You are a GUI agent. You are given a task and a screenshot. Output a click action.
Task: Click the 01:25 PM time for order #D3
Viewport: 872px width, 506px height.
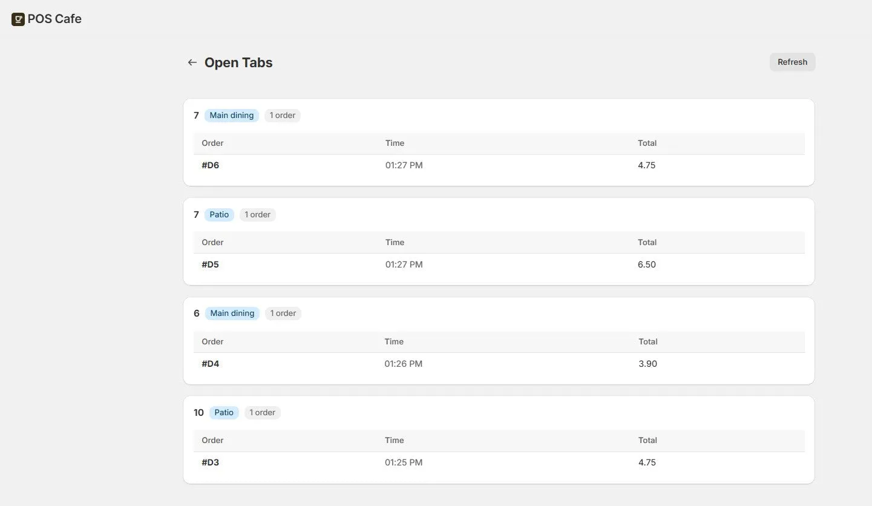click(404, 462)
